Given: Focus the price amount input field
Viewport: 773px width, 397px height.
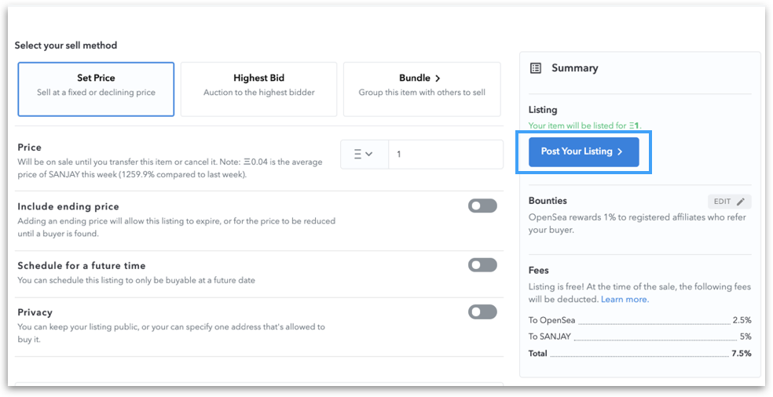Looking at the screenshot, I should pyautogui.click(x=445, y=155).
